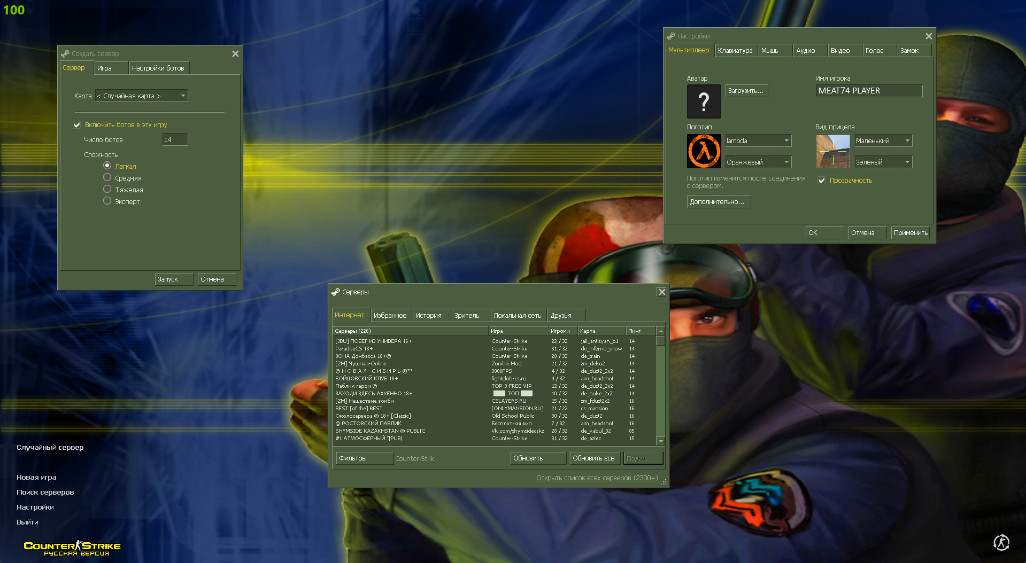This screenshot has height=563, width=1026.
Task: Close the Servers window
Action: pos(662,292)
